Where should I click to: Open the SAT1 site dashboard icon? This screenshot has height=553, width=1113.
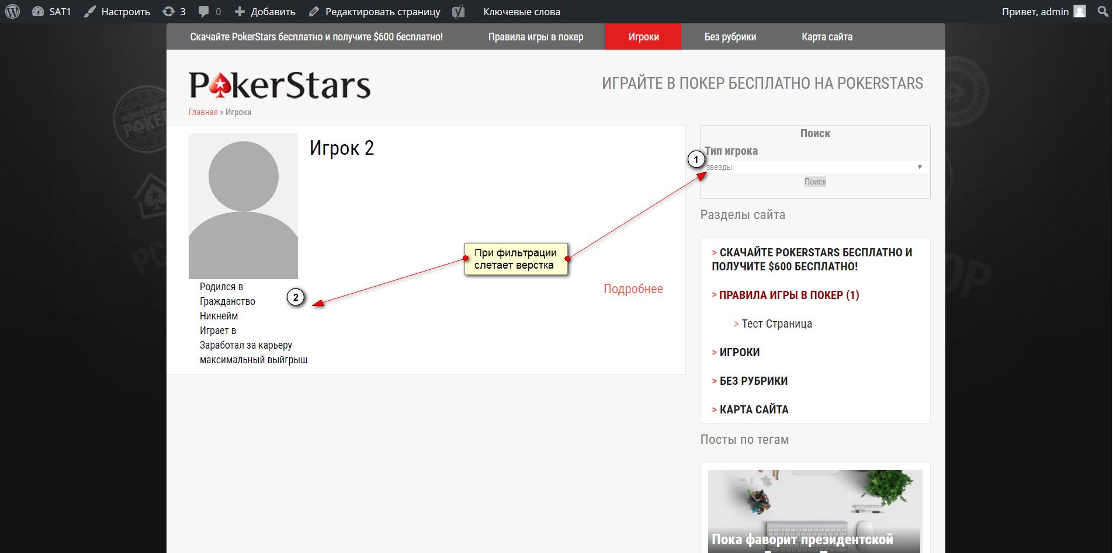pos(38,12)
